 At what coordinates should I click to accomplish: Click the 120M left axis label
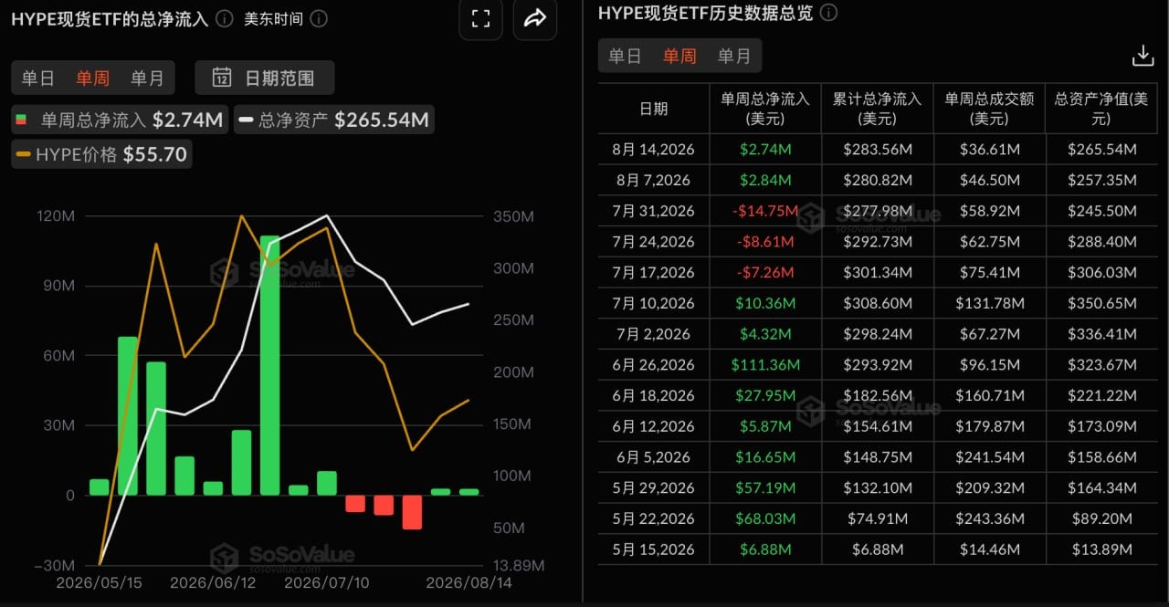56,216
